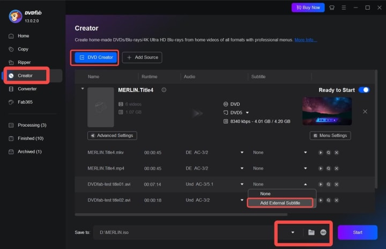The width and height of the screenshot is (386, 249).
Task: Click the search icon for MERLIN.Title4.mkv
Action: coord(329,152)
